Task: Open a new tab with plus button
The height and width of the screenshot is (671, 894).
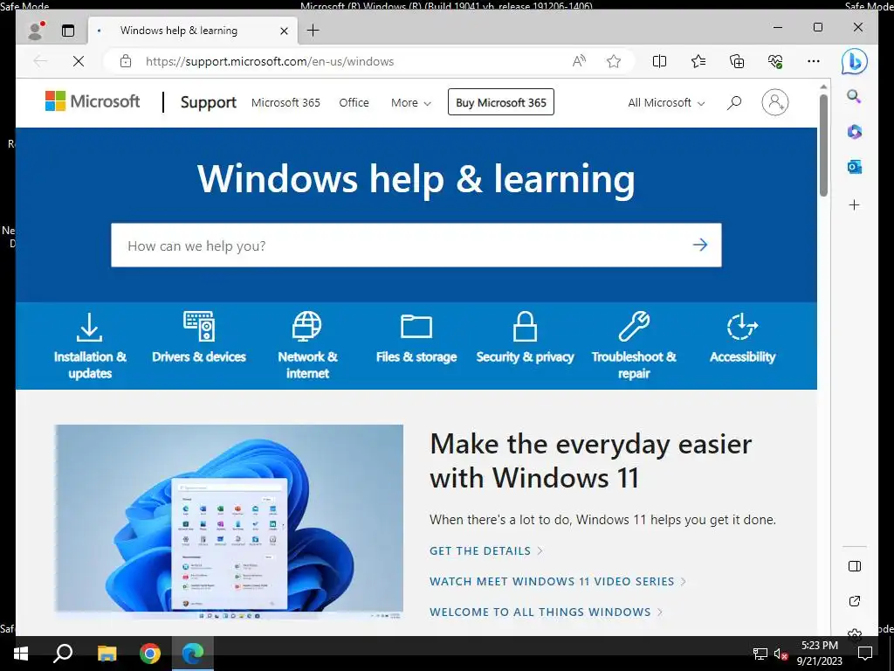Action: 313,31
